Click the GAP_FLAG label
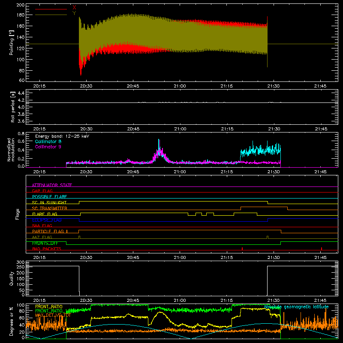Image resolution: width=343 pixels, height=343 pixels. (42, 191)
